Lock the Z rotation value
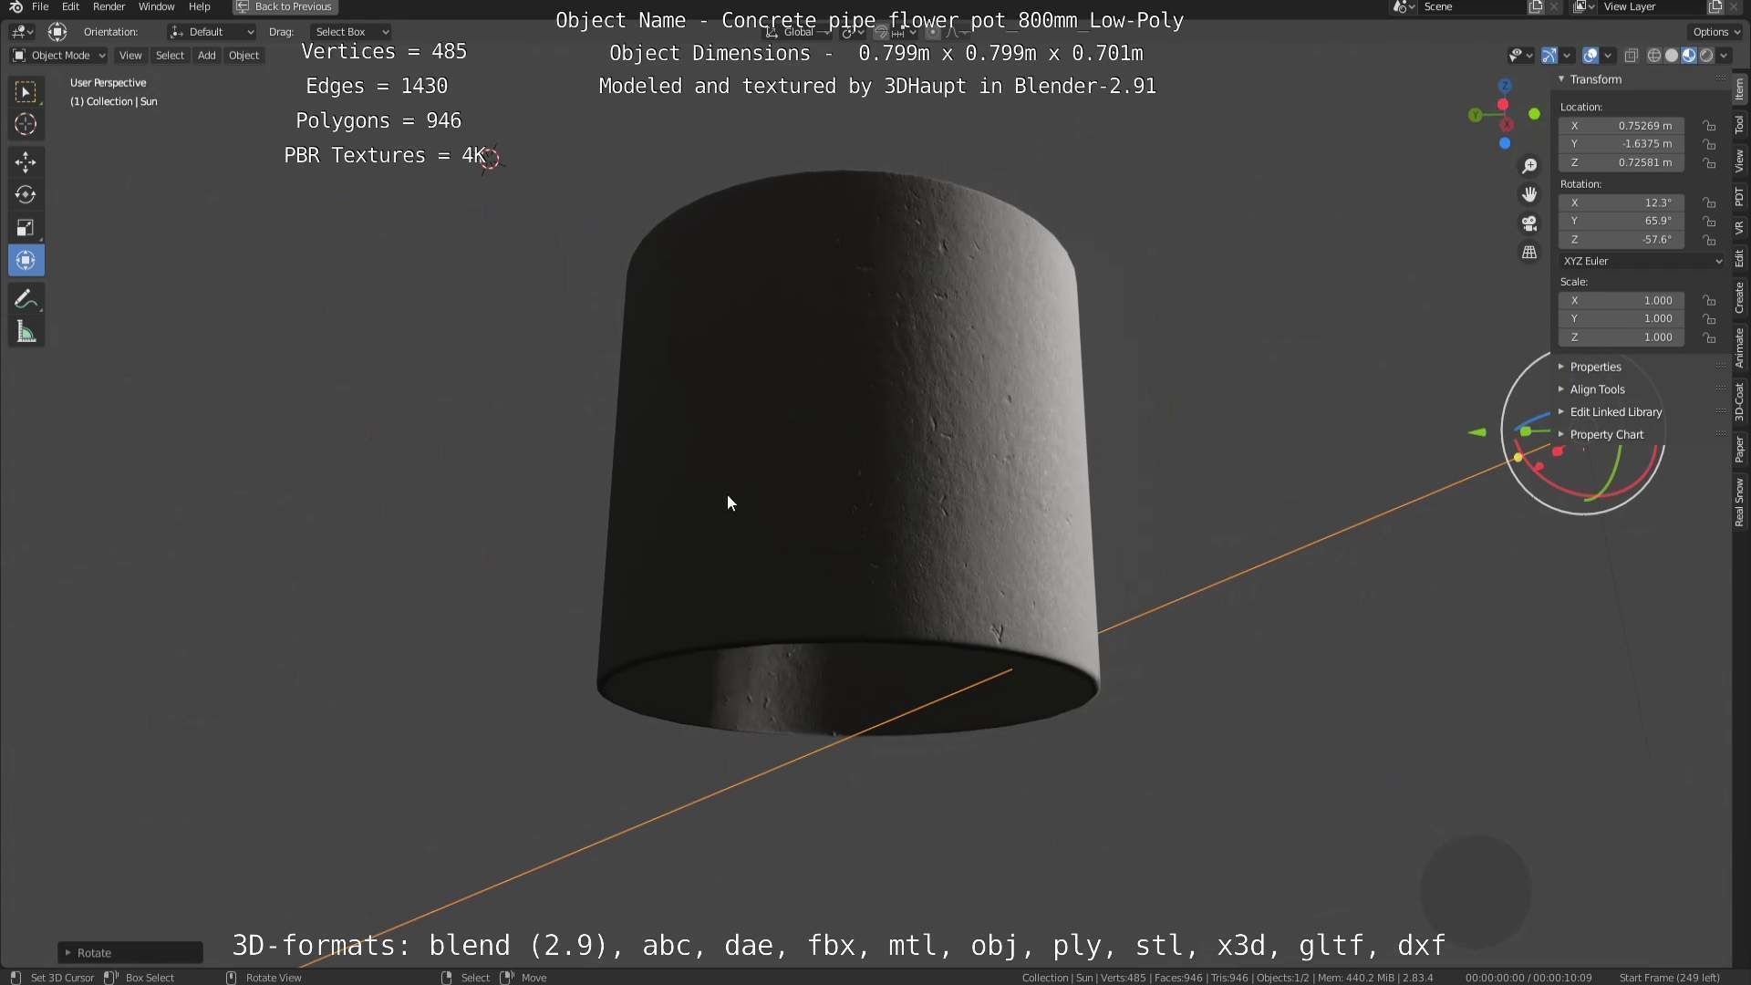 [1710, 240]
